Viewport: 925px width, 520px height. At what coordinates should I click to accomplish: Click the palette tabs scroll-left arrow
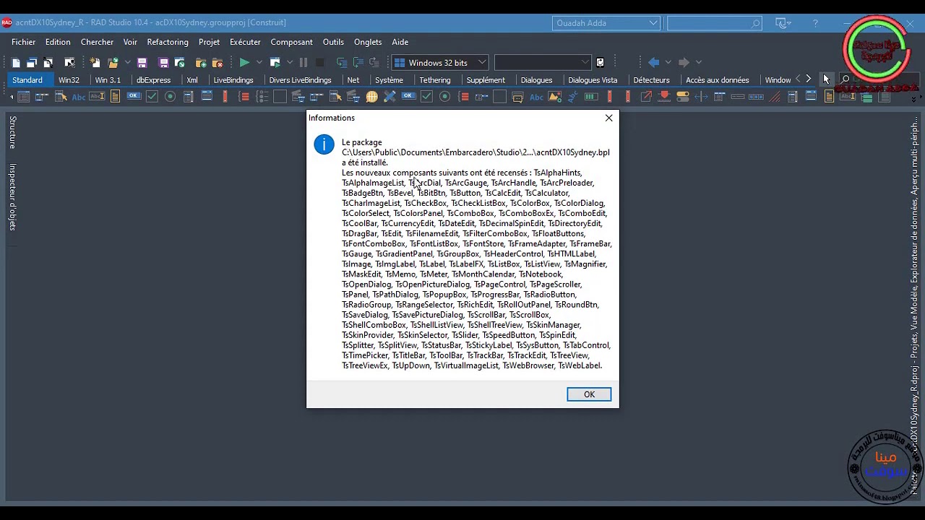[798, 79]
